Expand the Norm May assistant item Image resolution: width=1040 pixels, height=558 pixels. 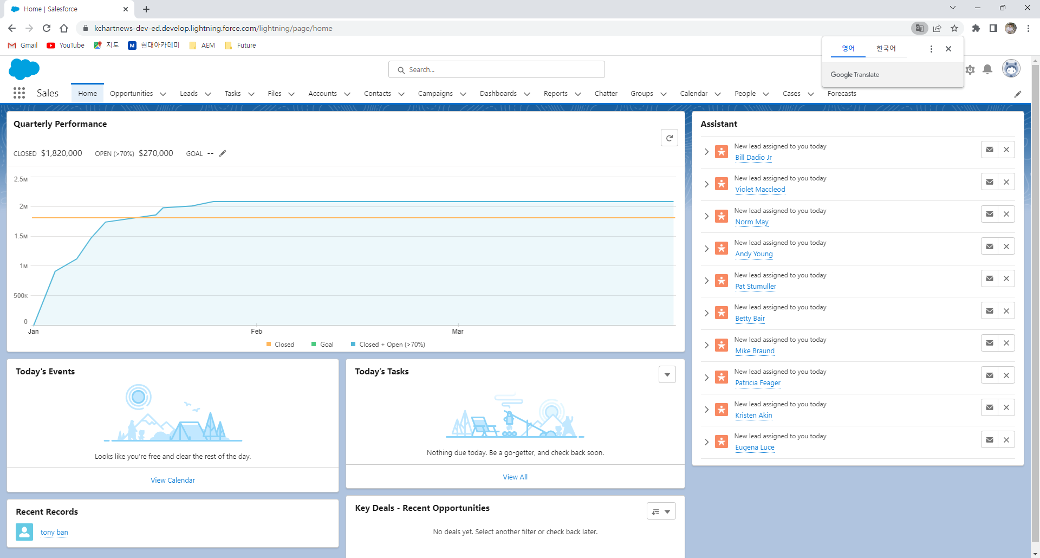706,216
